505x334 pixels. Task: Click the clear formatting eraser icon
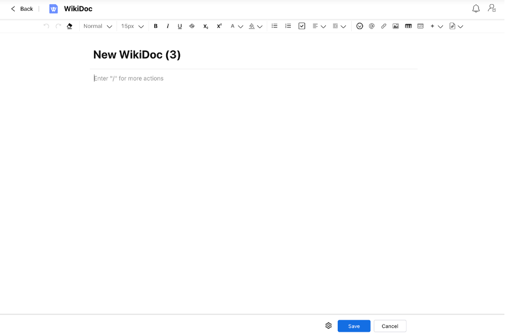[x=70, y=26]
